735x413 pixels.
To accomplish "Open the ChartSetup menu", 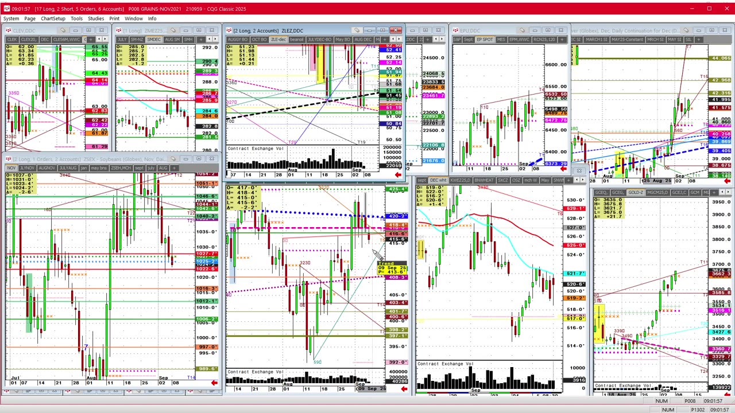I will tap(53, 18).
